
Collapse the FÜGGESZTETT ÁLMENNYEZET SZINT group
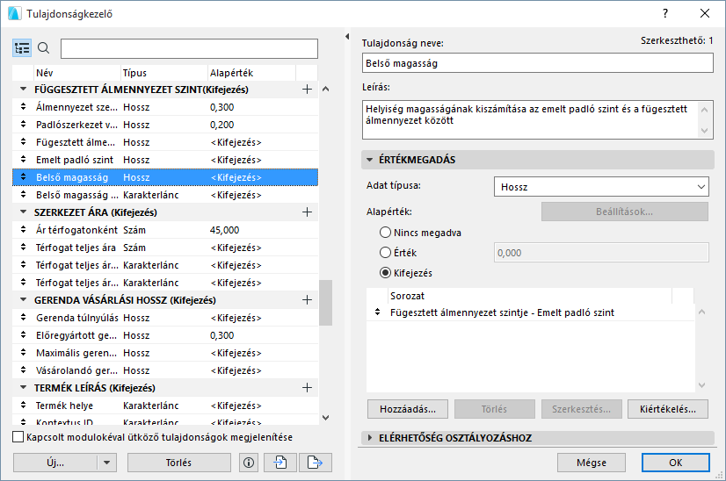click(23, 90)
